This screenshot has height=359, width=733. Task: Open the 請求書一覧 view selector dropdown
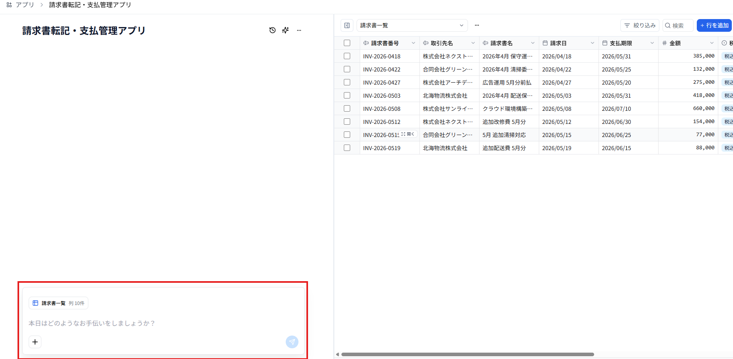[412, 25]
